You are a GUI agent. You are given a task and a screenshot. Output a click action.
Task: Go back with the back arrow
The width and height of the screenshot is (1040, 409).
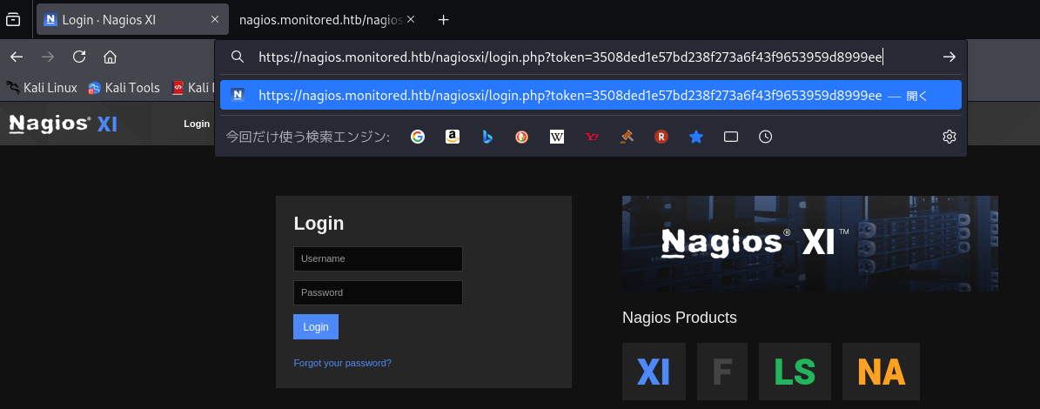pos(17,57)
